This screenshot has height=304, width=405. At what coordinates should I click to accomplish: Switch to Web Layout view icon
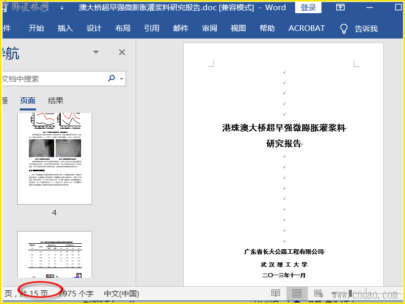pyautogui.click(x=318, y=293)
